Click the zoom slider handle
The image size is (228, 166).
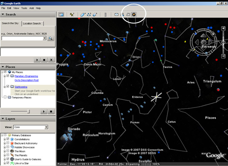pos(223,42)
